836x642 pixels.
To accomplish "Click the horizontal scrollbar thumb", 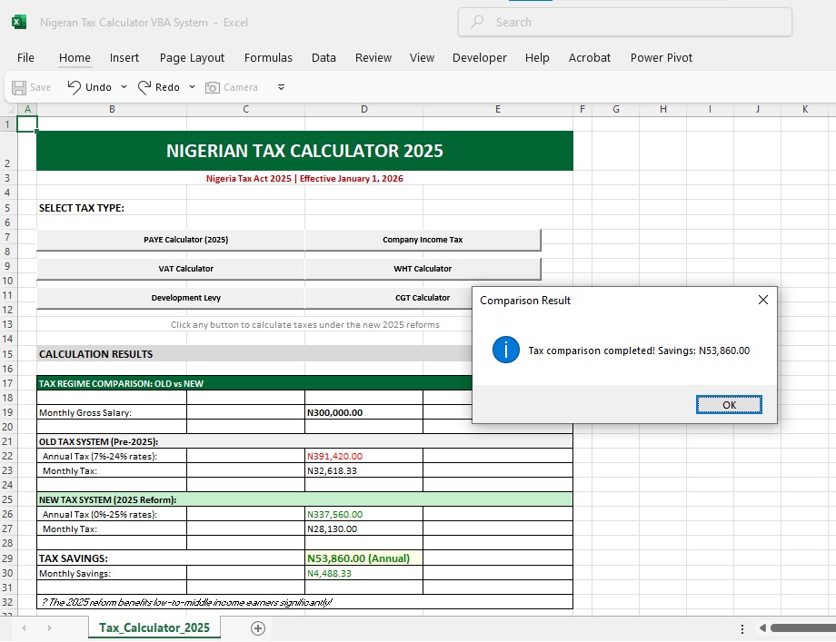I will 803,628.
